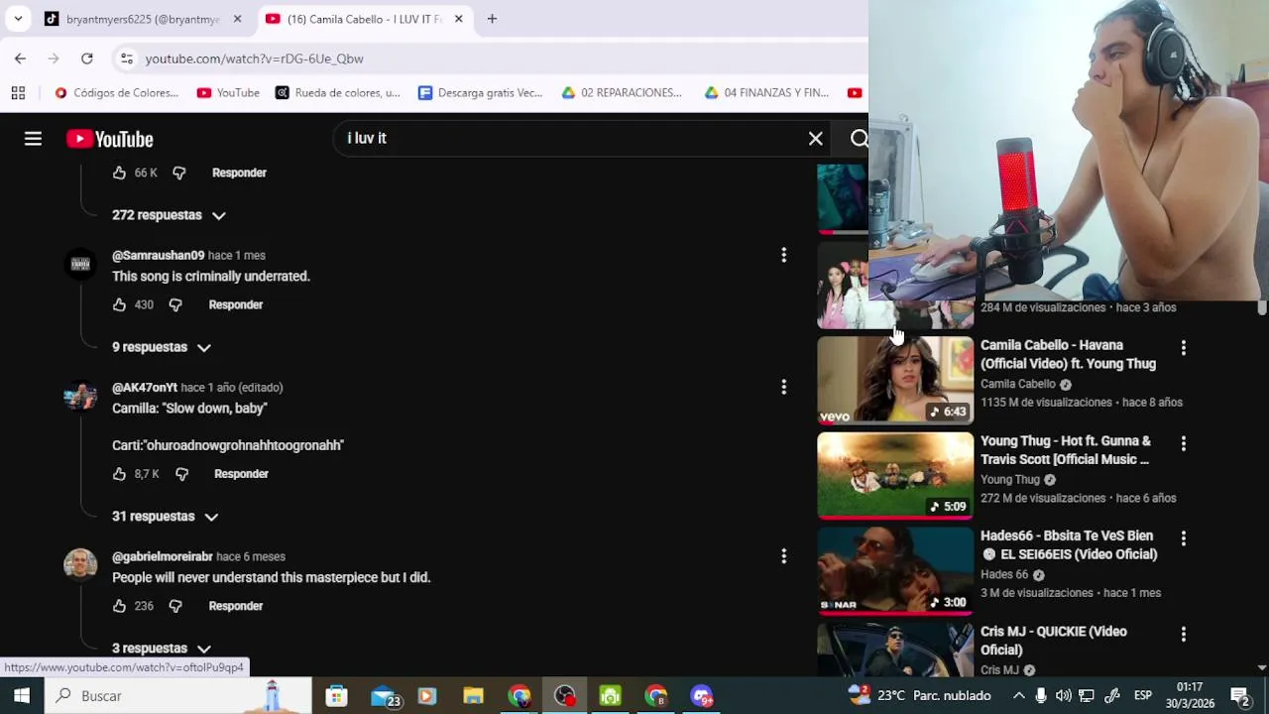The image size is (1269, 714).
Task: Close the Camila Cabello YouTube tab
Action: point(458,19)
